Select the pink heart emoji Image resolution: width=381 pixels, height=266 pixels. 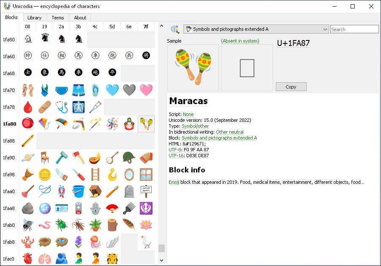pyautogui.click(x=146, y=89)
